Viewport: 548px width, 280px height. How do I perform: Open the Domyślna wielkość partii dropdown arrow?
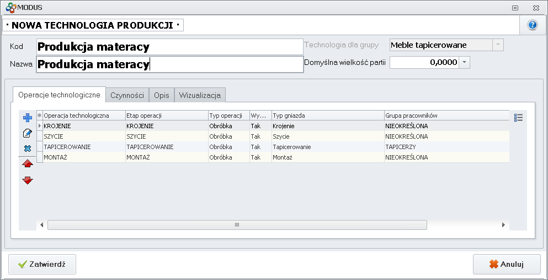(x=465, y=63)
